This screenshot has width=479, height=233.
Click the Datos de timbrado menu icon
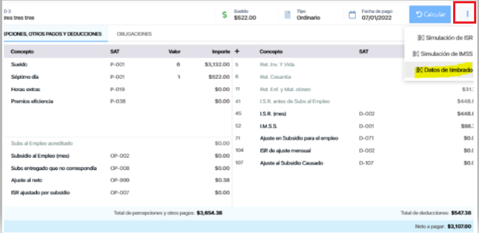[420, 70]
